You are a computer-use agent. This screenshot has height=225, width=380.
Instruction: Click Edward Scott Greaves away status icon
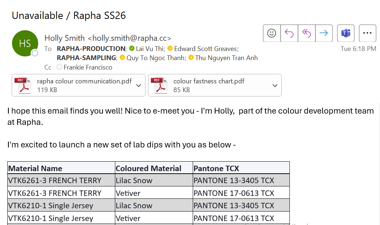170,48
